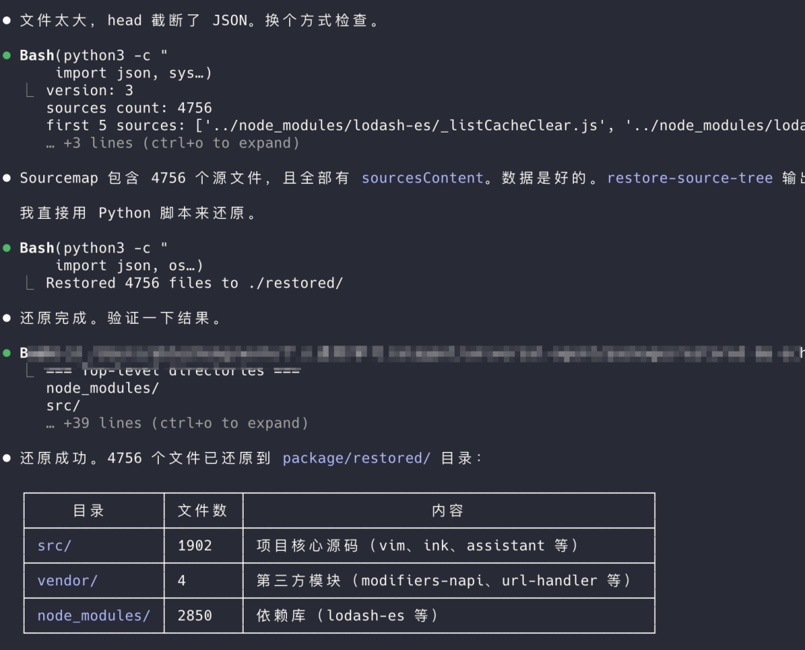The image size is (805, 650).
Task: Click the white bullet before 还原完成 message
Action: 7,318
